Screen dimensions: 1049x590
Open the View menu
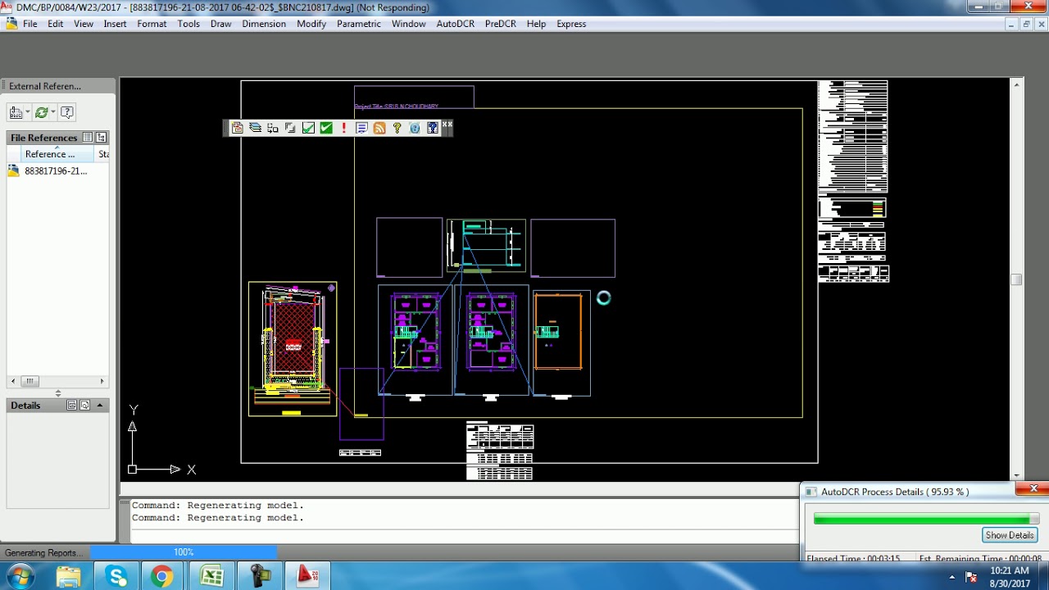click(x=84, y=24)
